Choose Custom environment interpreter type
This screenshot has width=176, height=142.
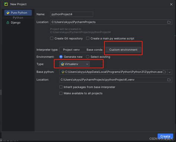[x=123, y=50]
